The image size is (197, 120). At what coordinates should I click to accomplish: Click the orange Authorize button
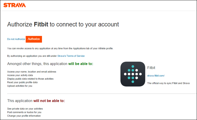pyautogui.click(x=34, y=39)
